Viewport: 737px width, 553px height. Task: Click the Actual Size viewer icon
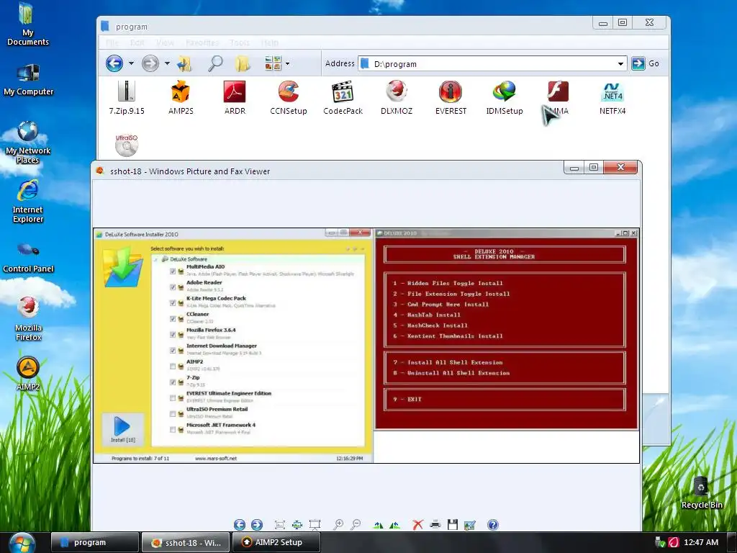tap(297, 525)
